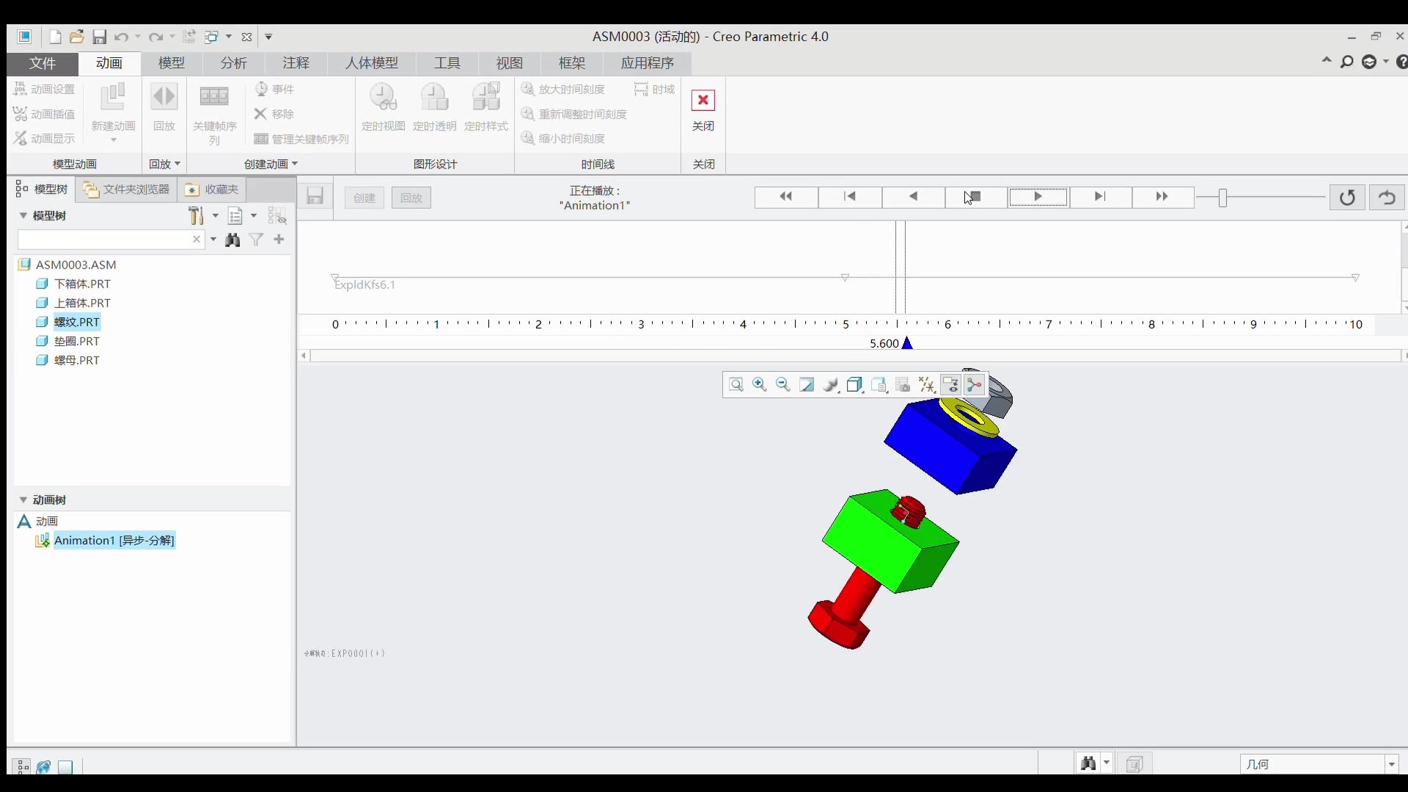Image resolution: width=1408 pixels, height=792 pixels.
Task: Click the model tree settings hammer icon
Action: (196, 216)
